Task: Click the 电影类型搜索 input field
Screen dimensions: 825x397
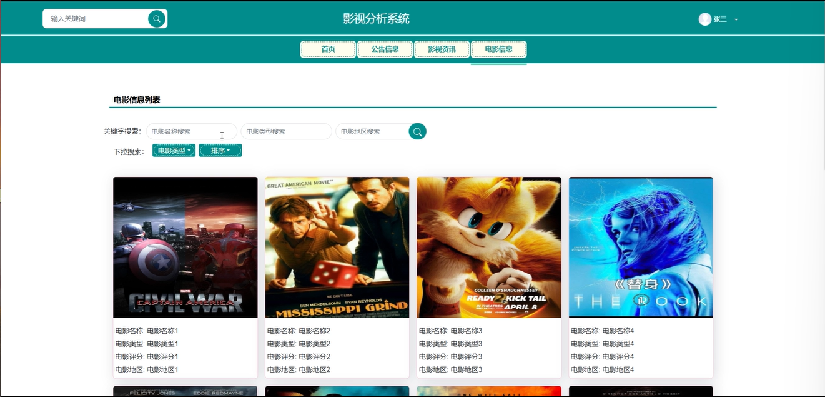Action: (x=287, y=131)
